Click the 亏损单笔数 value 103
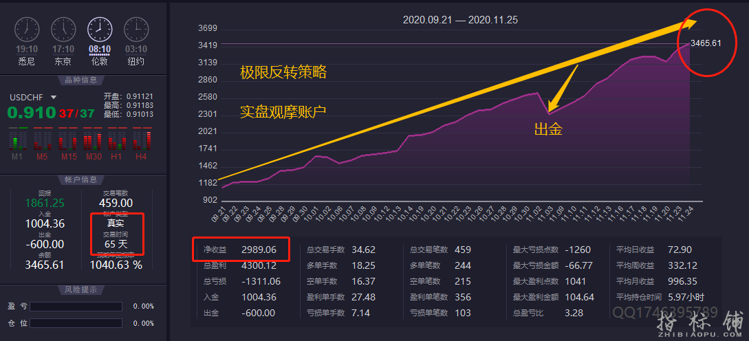 pyautogui.click(x=463, y=312)
